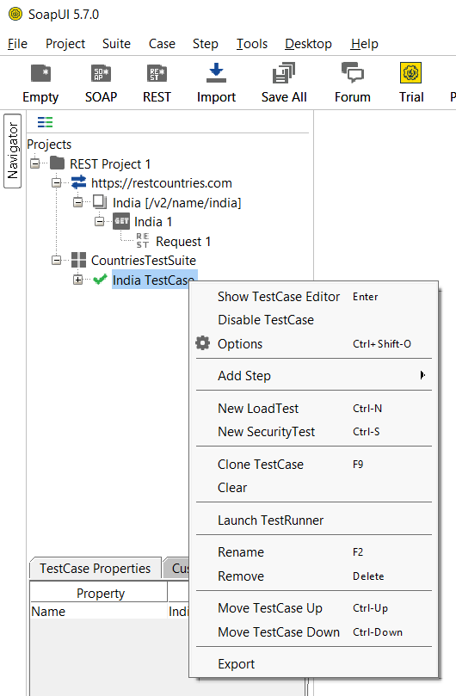The height and width of the screenshot is (696, 456).
Task: Select the https://restcountries.com label
Action: click(x=162, y=183)
